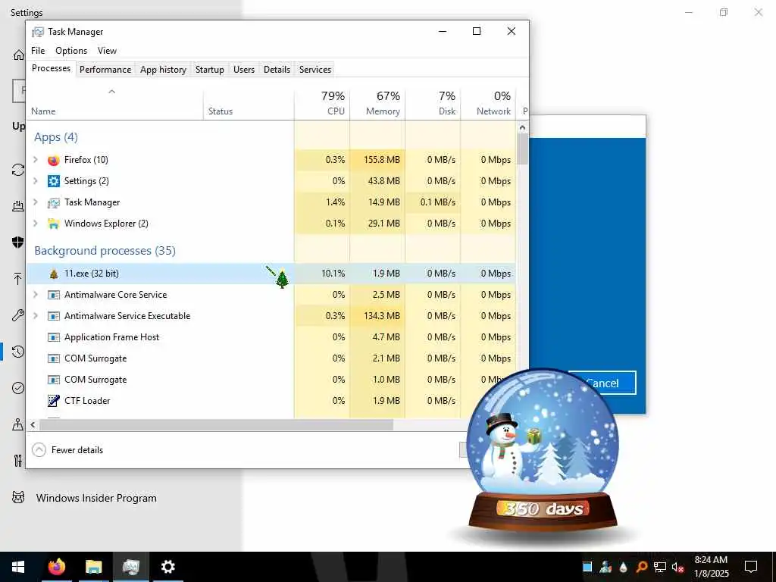Screen dimensions: 776x582
Task: Click the water drop tray icon
Action: [624, 567]
